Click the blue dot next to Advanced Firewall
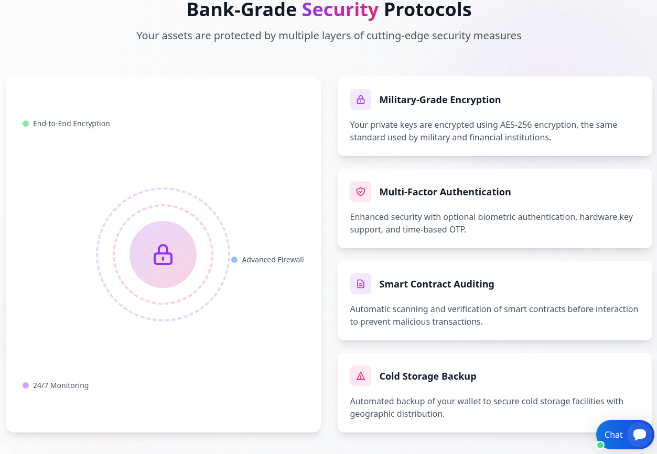Viewport: 657px width, 454px height. click(234, 260)
